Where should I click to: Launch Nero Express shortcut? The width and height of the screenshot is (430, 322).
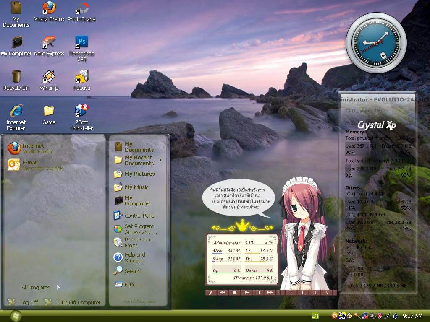pyautogui.click(x=49, y=46)
